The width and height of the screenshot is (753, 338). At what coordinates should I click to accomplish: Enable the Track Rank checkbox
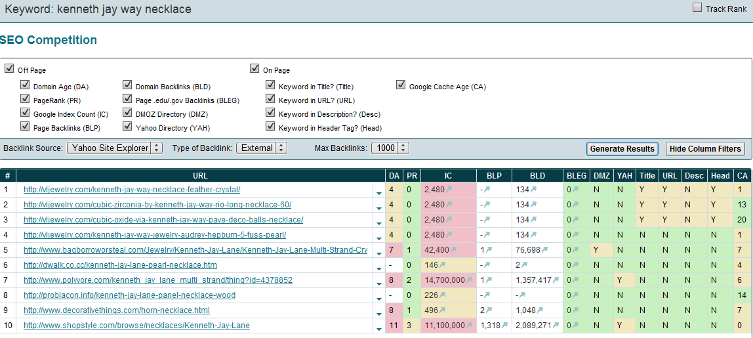click(697, 8)
